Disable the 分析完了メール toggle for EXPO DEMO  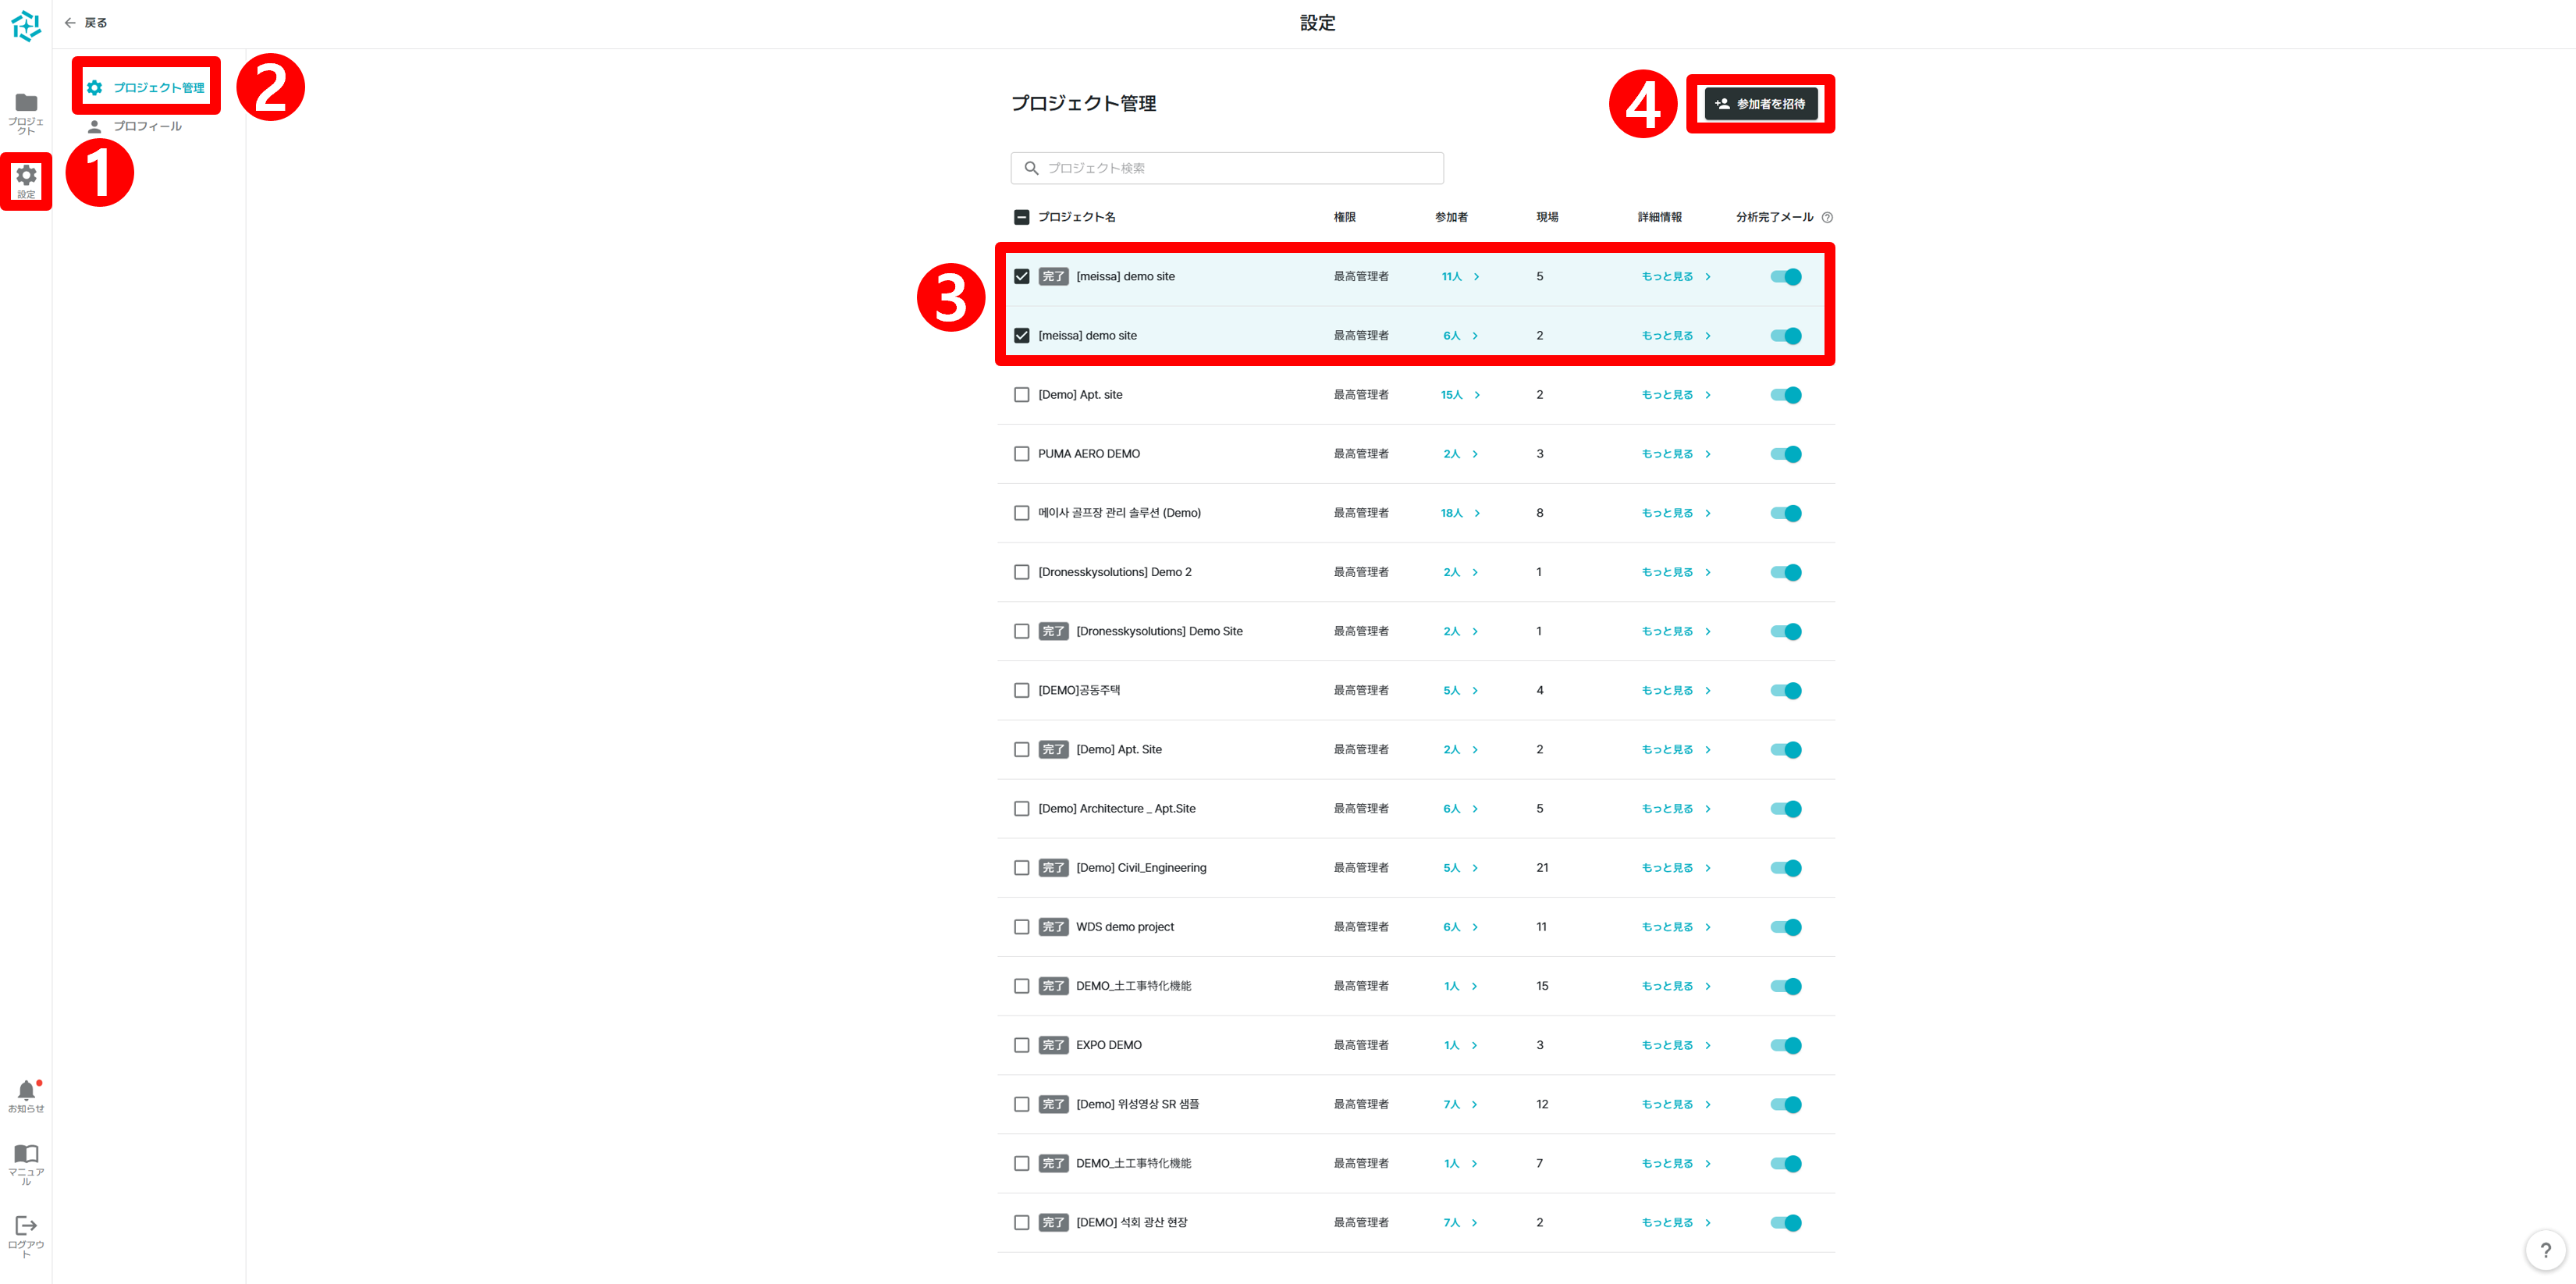point(1786,1045)
